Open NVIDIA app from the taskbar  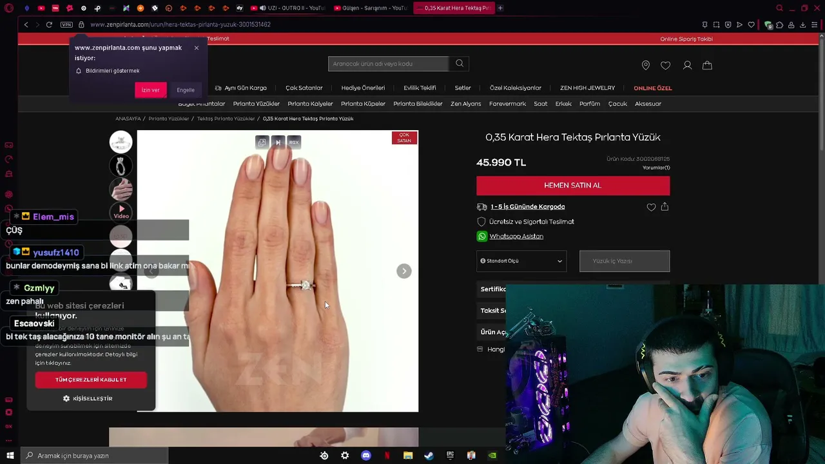[492, 456]
